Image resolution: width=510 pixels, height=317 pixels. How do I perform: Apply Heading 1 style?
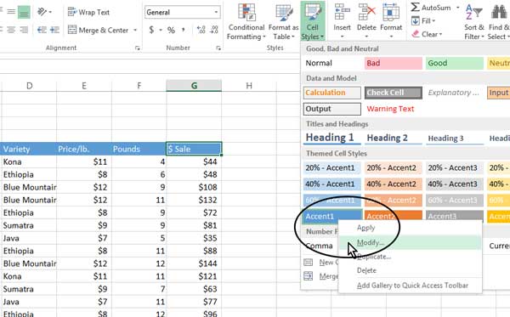(x=332, y=138)
